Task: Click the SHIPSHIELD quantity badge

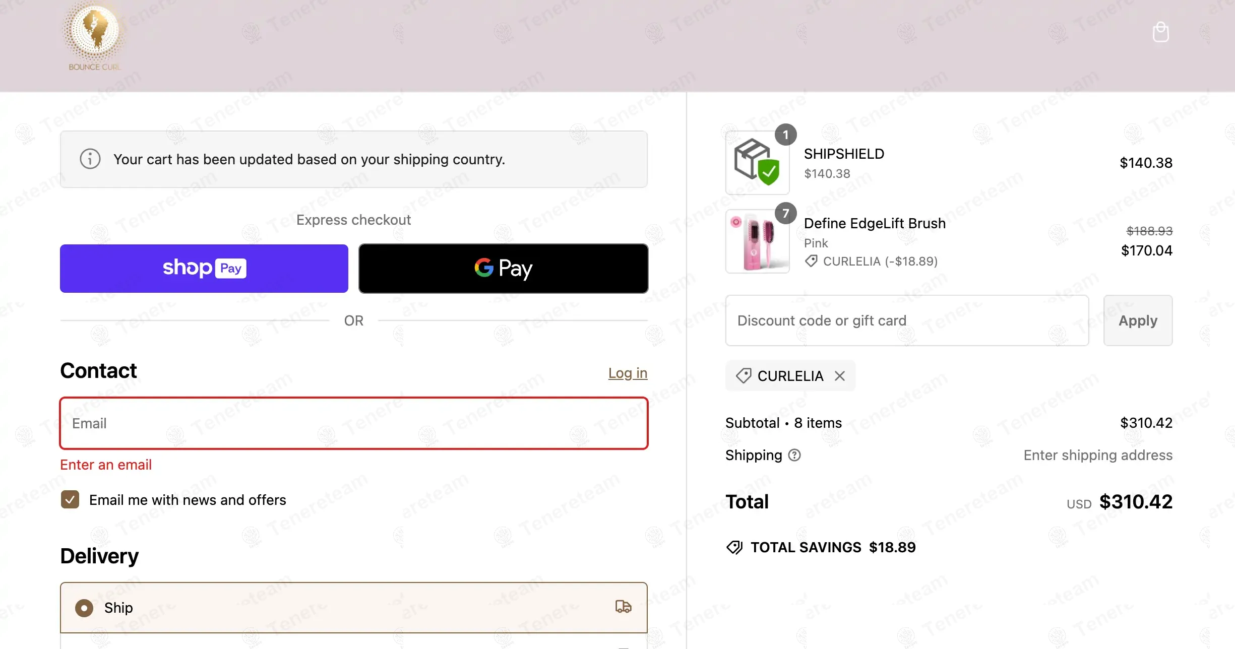Action: pyautogui.click(x=785, y=135)
